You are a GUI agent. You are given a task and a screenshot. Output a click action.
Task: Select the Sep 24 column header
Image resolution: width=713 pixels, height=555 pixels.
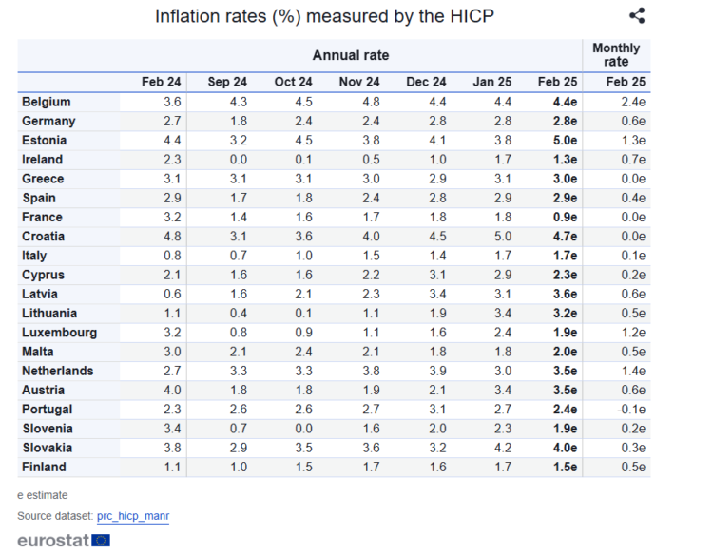[x=227, y=83]
